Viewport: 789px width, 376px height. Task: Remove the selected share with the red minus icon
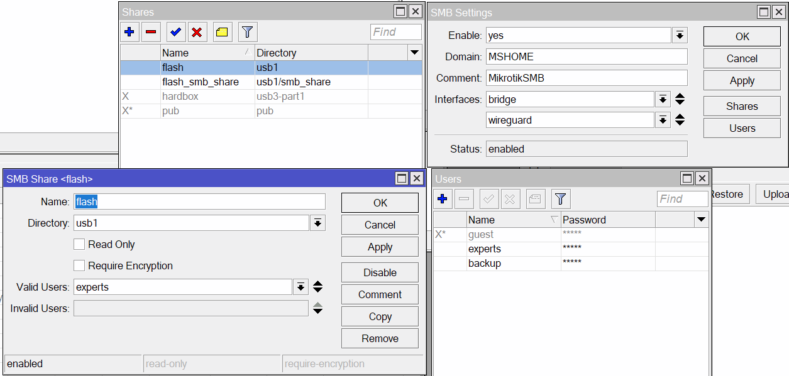point(151,32)
